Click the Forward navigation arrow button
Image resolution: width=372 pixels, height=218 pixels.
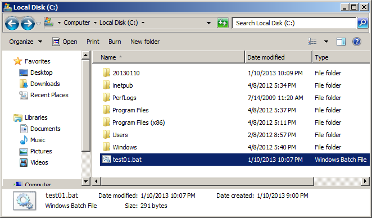point(28,23)
